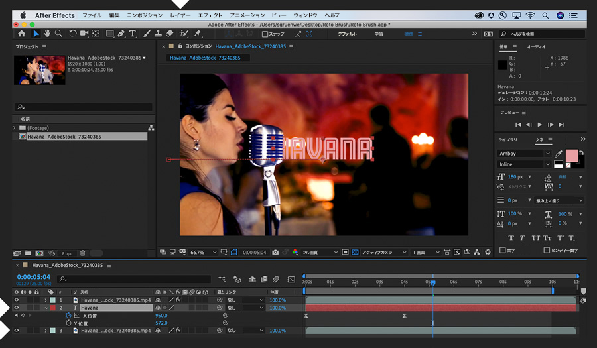Click the pink fill color swatch

coord(571,155)
